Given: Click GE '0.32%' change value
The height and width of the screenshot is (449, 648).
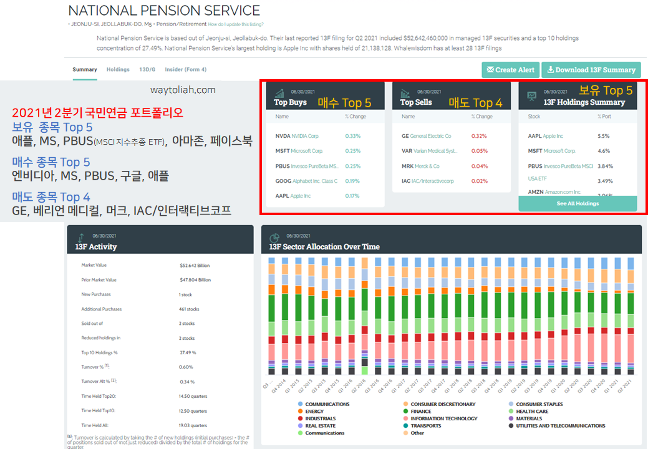Looking at the screenshot, I should point(479,136).
